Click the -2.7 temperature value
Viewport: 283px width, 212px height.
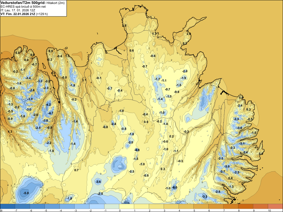pos(222,171)
